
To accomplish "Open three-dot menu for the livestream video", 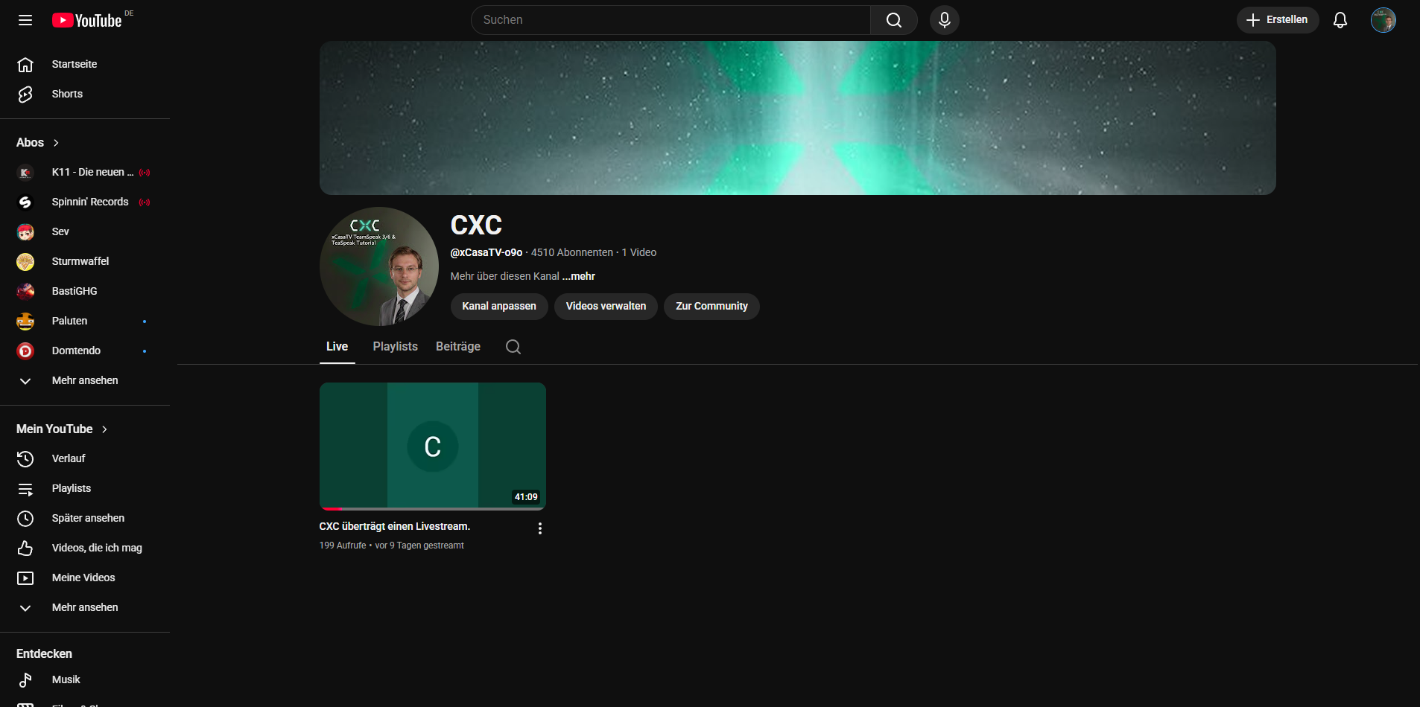I will coord(539,528).
